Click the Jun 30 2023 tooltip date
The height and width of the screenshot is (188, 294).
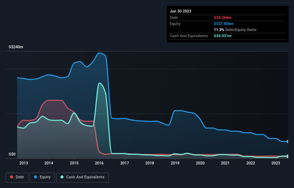tap(180, 11)
